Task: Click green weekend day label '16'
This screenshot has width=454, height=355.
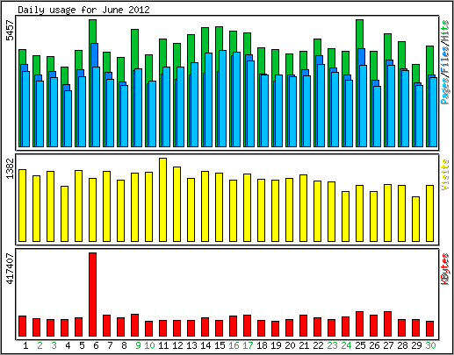Action: point(234,345)
